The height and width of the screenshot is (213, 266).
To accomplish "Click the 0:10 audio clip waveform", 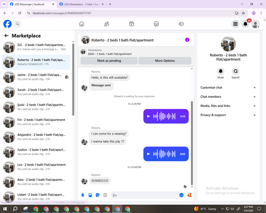I will point(164,116).
